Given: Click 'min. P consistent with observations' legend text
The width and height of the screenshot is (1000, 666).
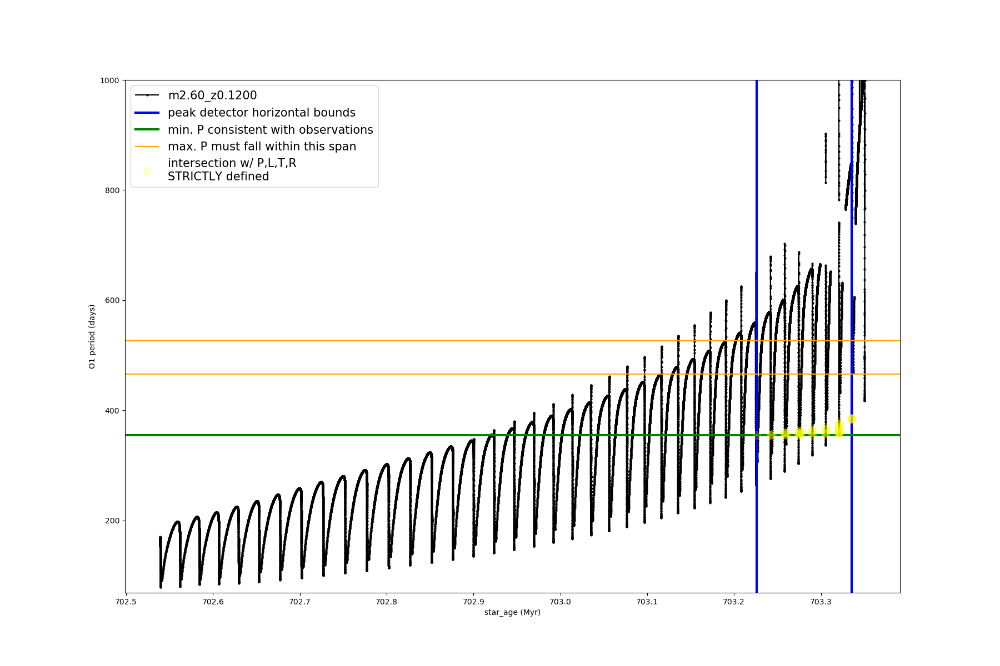Looking at the screenshot, I should 271,130.
